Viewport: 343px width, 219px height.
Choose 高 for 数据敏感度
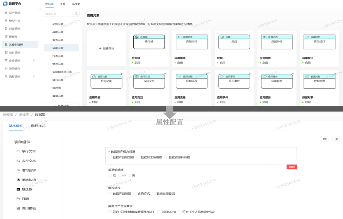coord(129,175)
